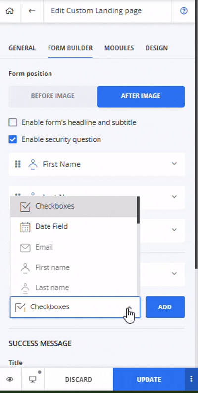198x393 pixels.
Task: Uncheck Enable security question checkbox
Action: point(13,139)
